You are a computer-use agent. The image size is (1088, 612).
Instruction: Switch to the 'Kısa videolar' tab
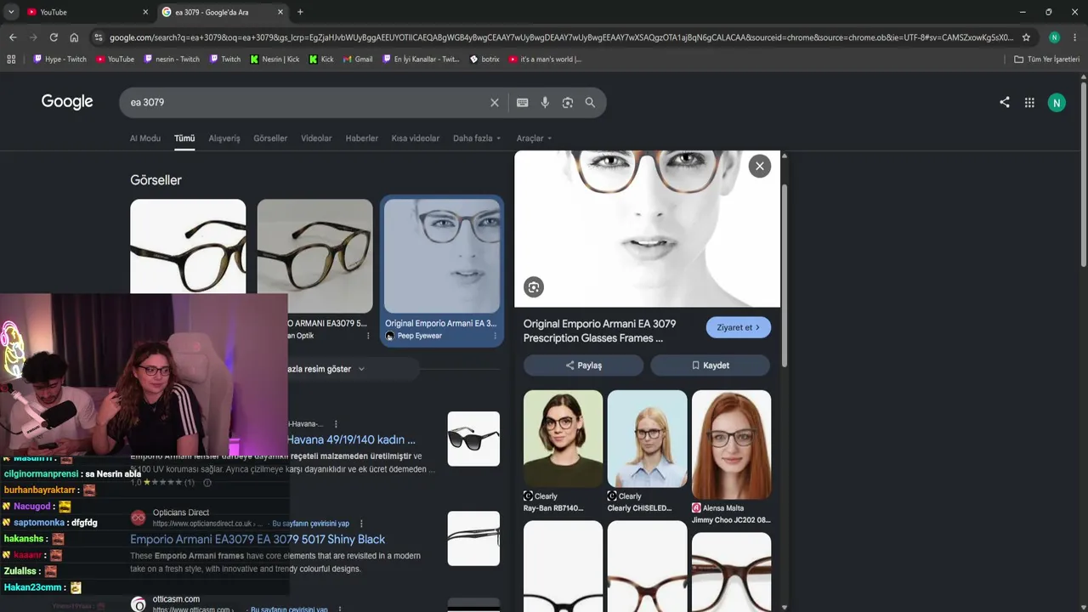click(416, 139)
